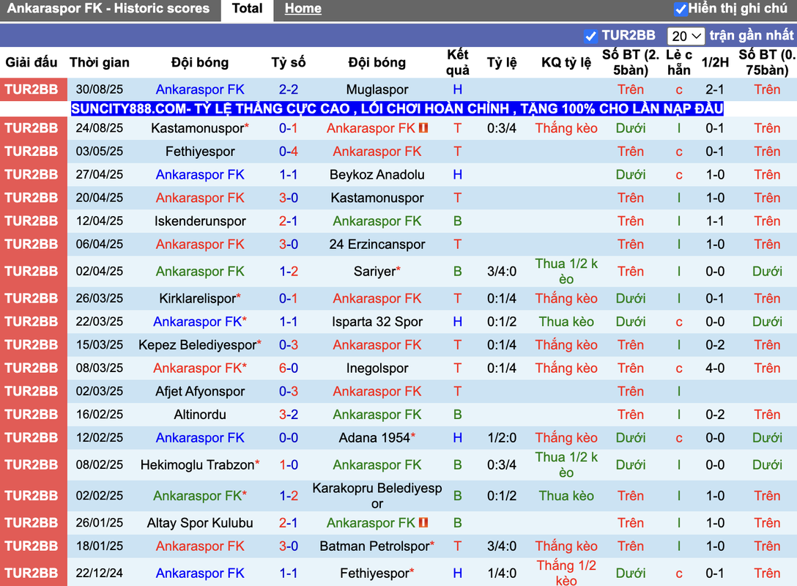Select the KQ tỷ lệ column header
This screenshot has width=797, height=586.
pos(566,62)
